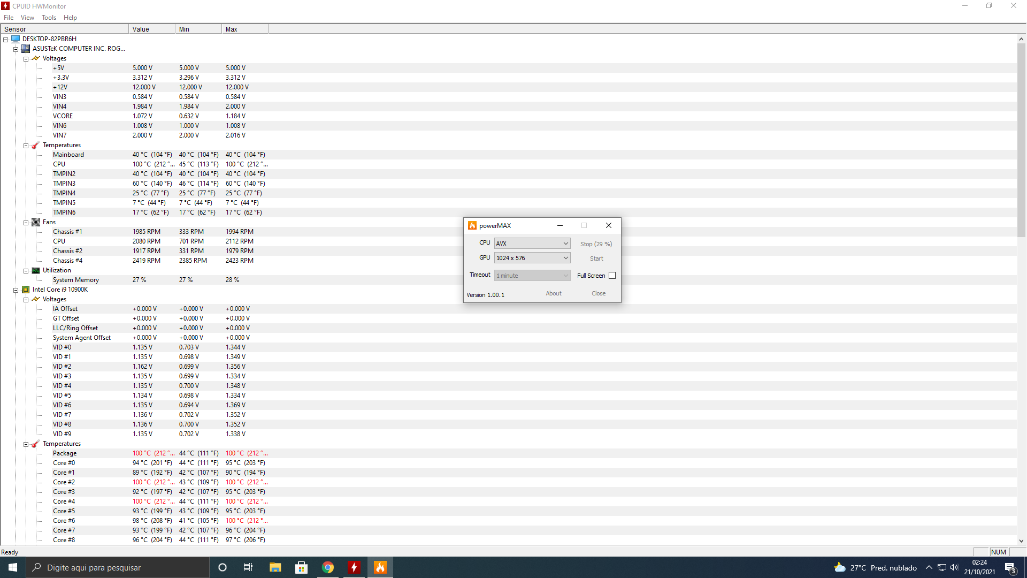1027x578 pixels.
Task: Click the About link in powerMAX
Action: pyautogui.click(x=553, y=293)
